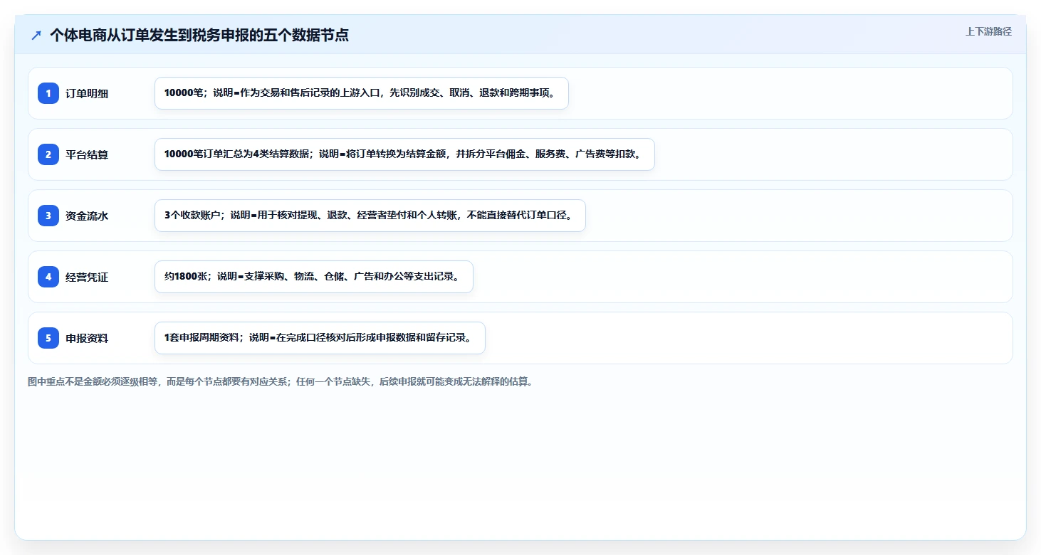1041x555 pixels.
Task: Select the 资金流水 node label
Action: point(87,216)
